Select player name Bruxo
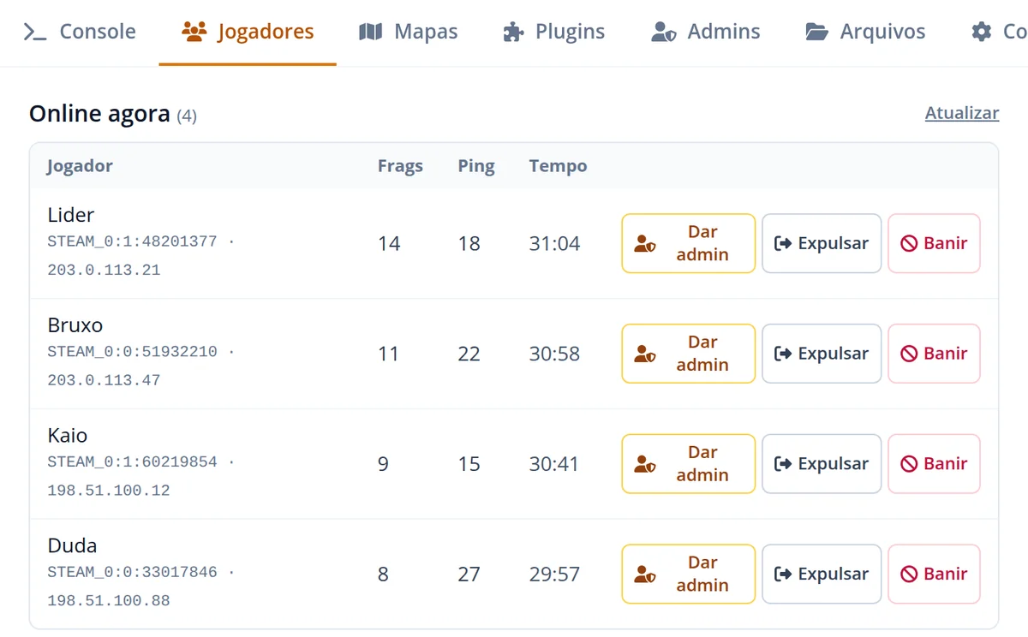Screen dimensions: 1028x637 pos(75,325)
